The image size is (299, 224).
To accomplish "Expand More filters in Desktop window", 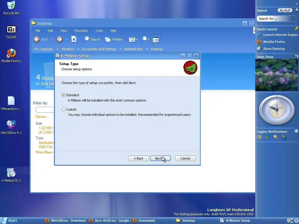I will click(45, 152).
